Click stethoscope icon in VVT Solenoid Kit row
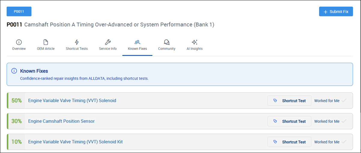The width and height of the screenshot is (361, 153). (275, 142)
